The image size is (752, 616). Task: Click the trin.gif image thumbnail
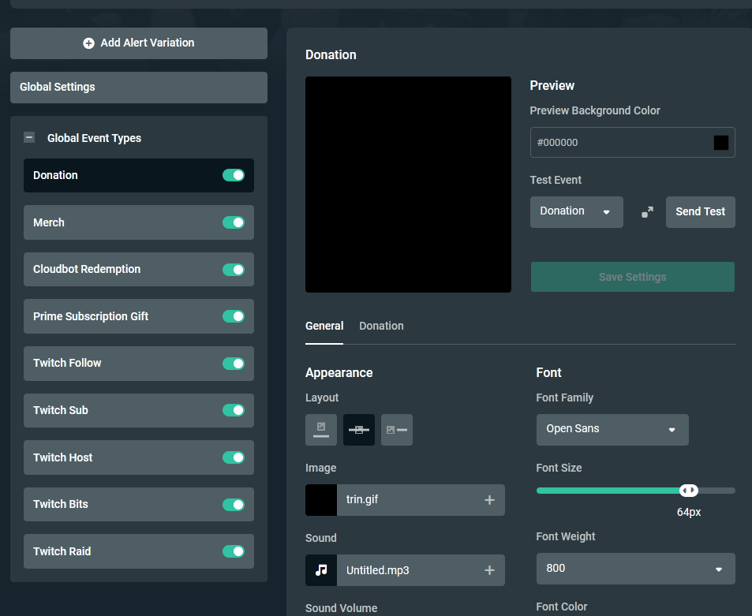click(321, 500)
